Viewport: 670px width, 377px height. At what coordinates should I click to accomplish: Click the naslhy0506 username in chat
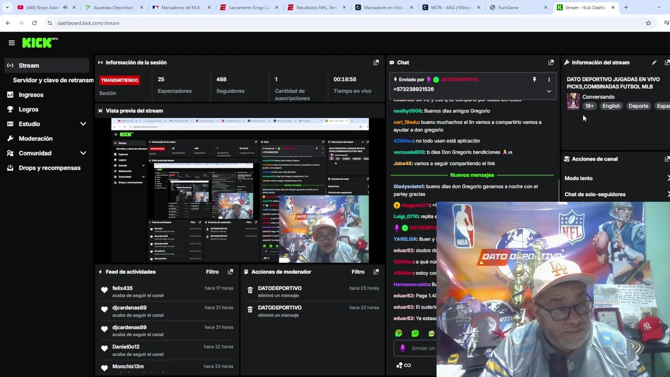[x=407, y=111]
